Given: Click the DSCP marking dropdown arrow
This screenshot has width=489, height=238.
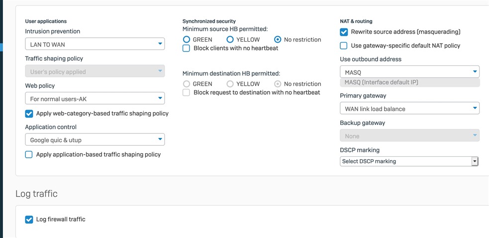Looking at the screenshot, I should click(475, 161).
